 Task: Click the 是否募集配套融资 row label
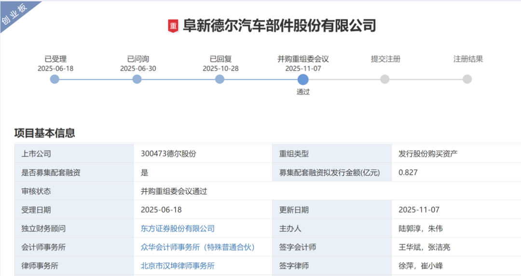click(51, 172)
